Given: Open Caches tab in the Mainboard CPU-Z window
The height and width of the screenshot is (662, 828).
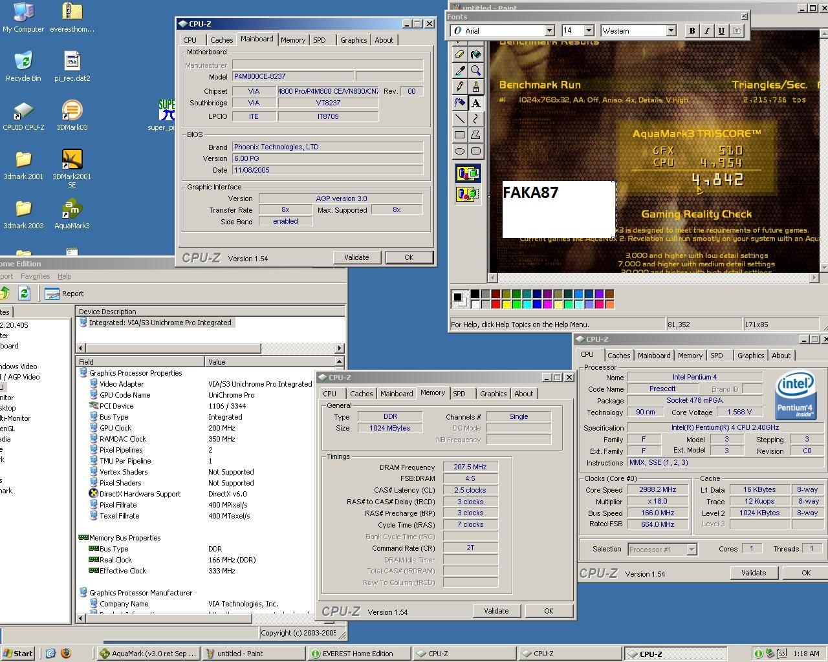Looking at the screenshot, I should (221, 40).
